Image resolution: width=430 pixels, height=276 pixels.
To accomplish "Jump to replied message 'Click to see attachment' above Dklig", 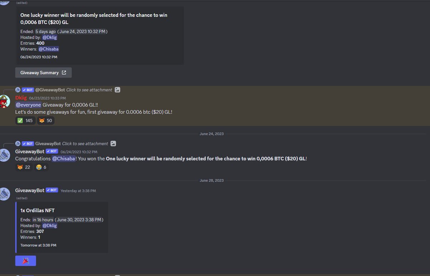I will (x=89, y=90).
